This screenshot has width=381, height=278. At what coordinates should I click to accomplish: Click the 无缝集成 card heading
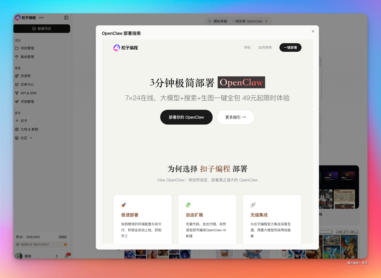point(259,215)
